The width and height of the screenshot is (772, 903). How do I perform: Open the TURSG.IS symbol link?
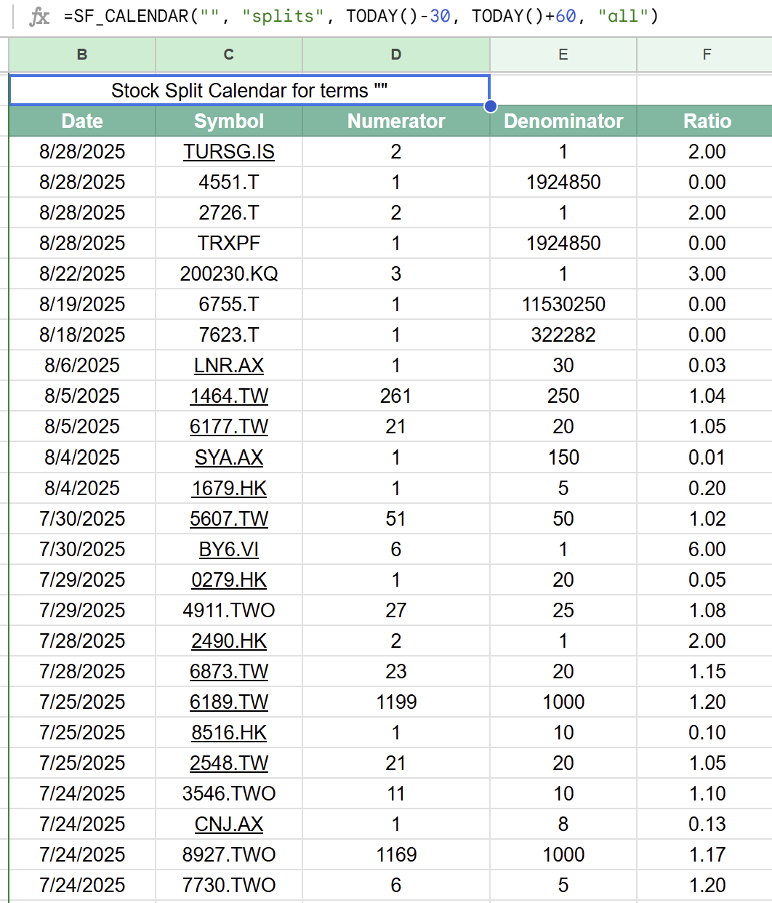pos(228,151)
